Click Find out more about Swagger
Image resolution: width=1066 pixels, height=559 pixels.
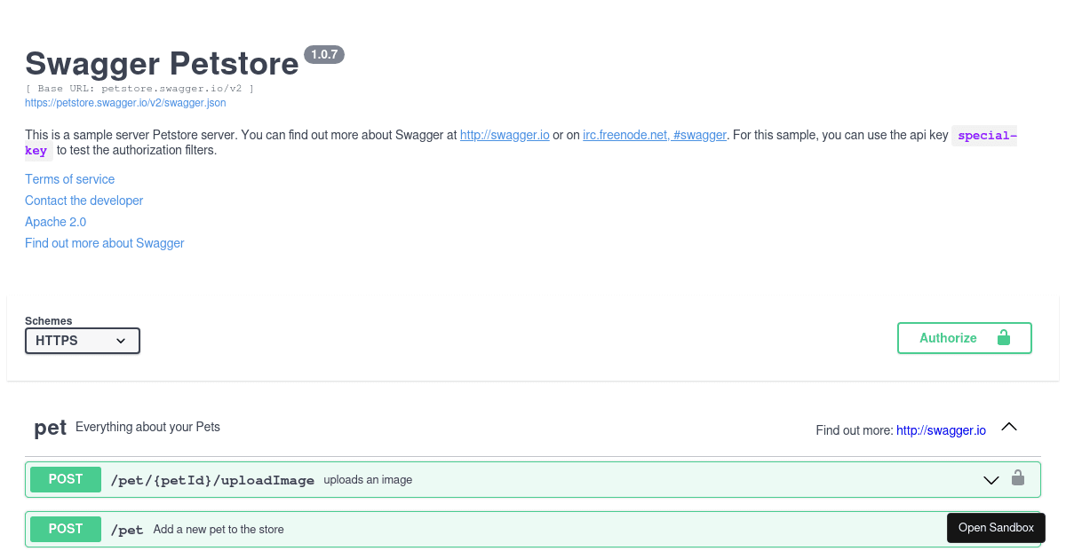coord(104,243)
